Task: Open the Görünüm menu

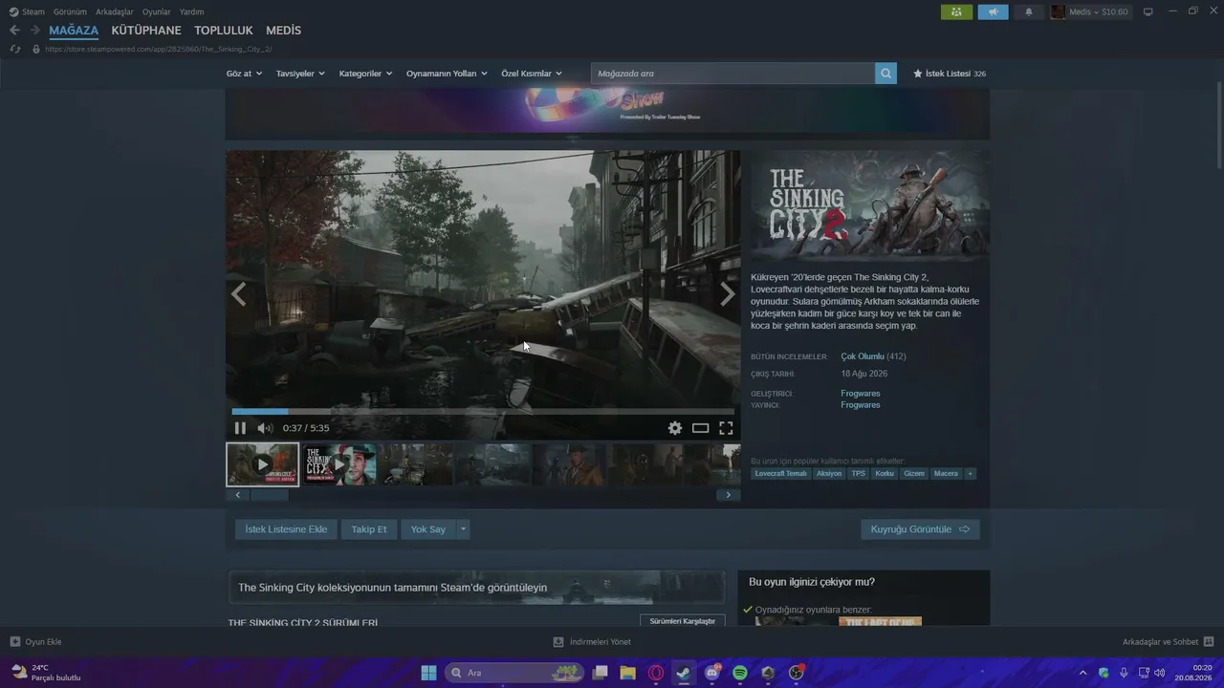Action: tap(71, 12)
